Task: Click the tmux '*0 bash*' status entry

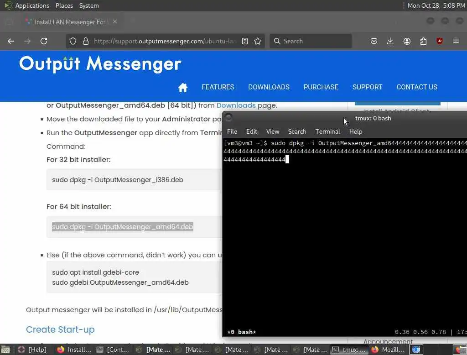Action: [x=242, y=332]
